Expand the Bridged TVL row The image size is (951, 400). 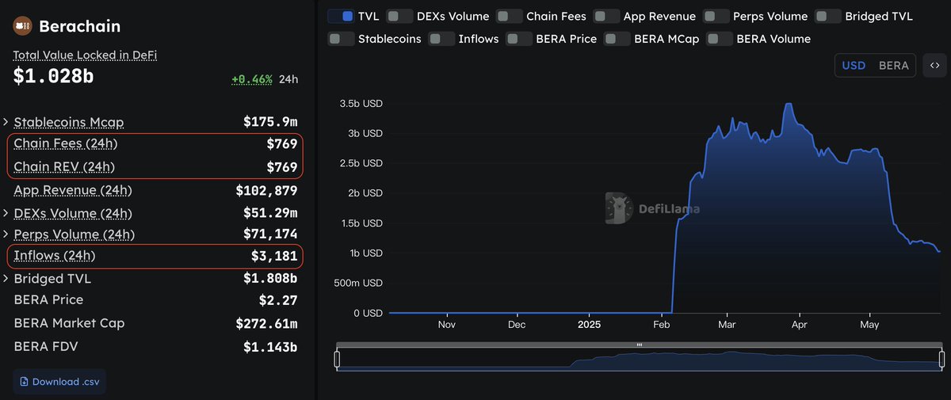[6, 279]
